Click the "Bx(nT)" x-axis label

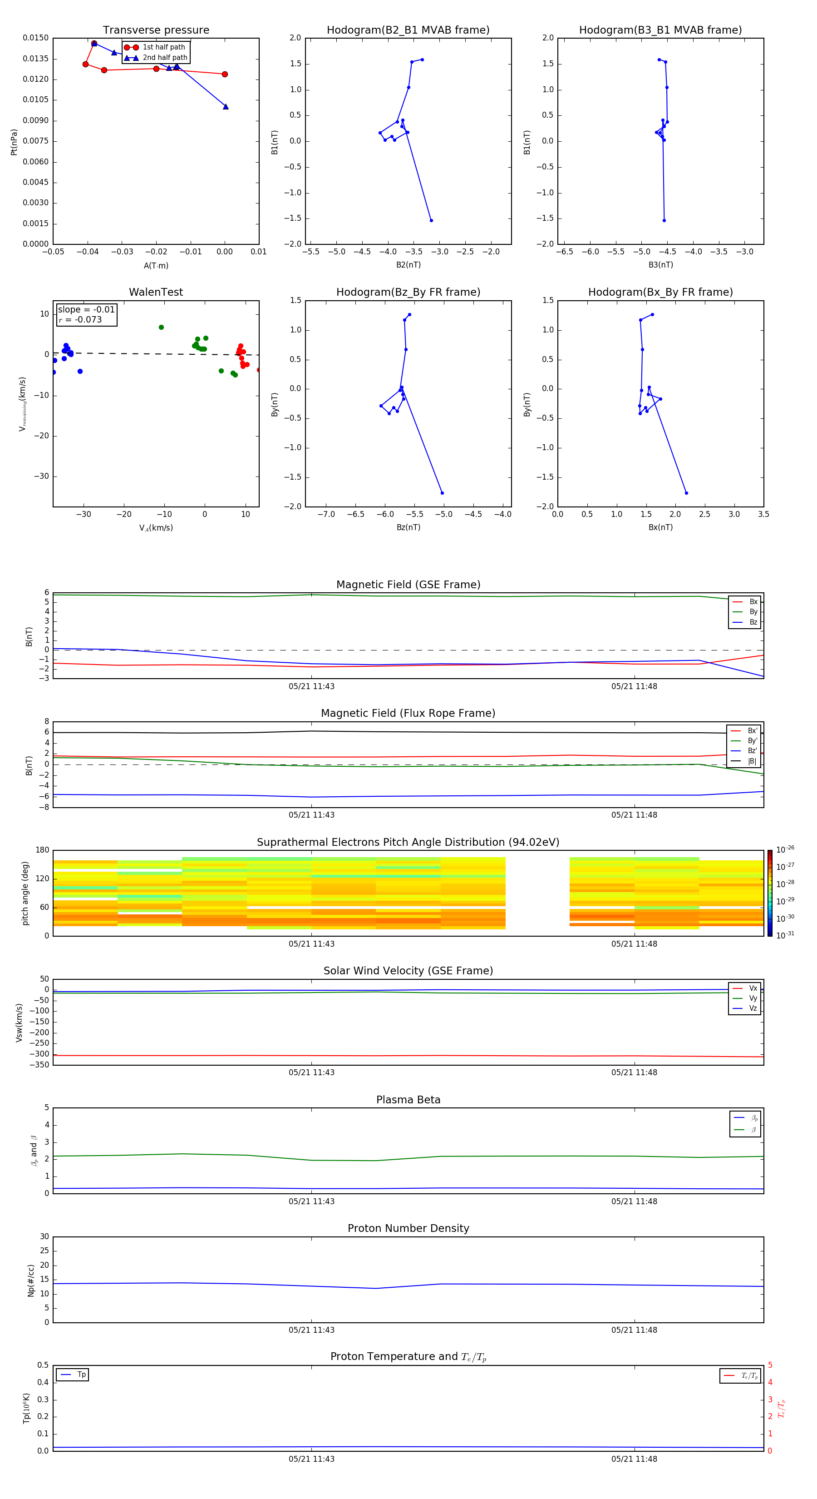[x=660, y=528]
